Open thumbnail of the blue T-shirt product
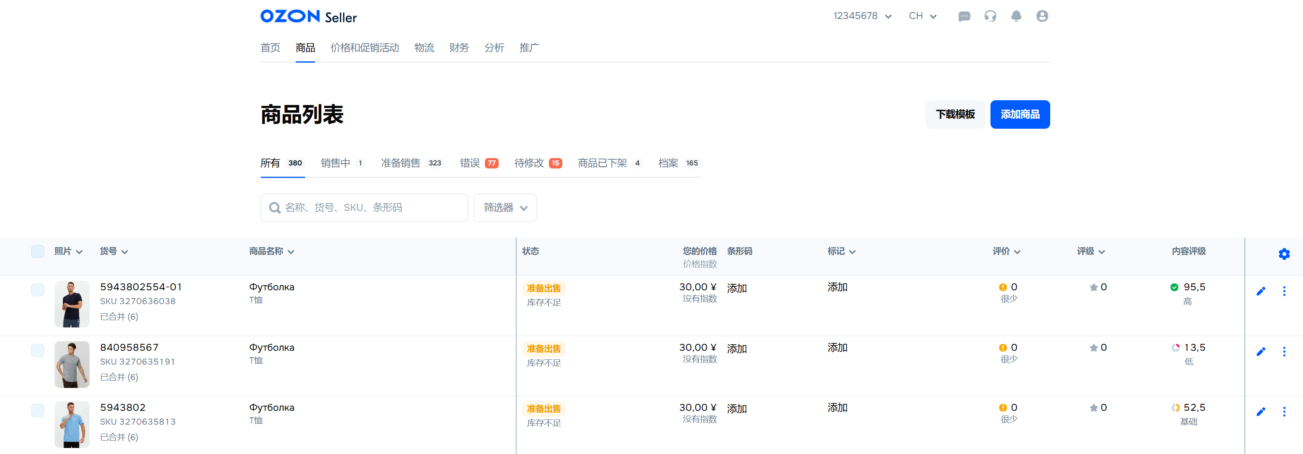 coord(72,424)
